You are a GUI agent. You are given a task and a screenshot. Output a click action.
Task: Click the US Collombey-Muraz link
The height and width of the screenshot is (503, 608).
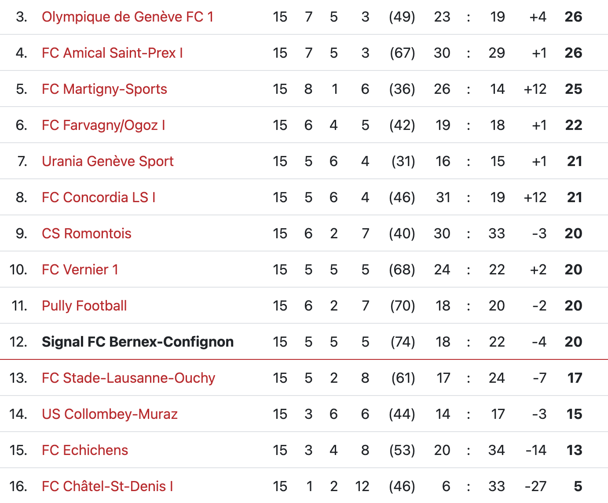110,414
